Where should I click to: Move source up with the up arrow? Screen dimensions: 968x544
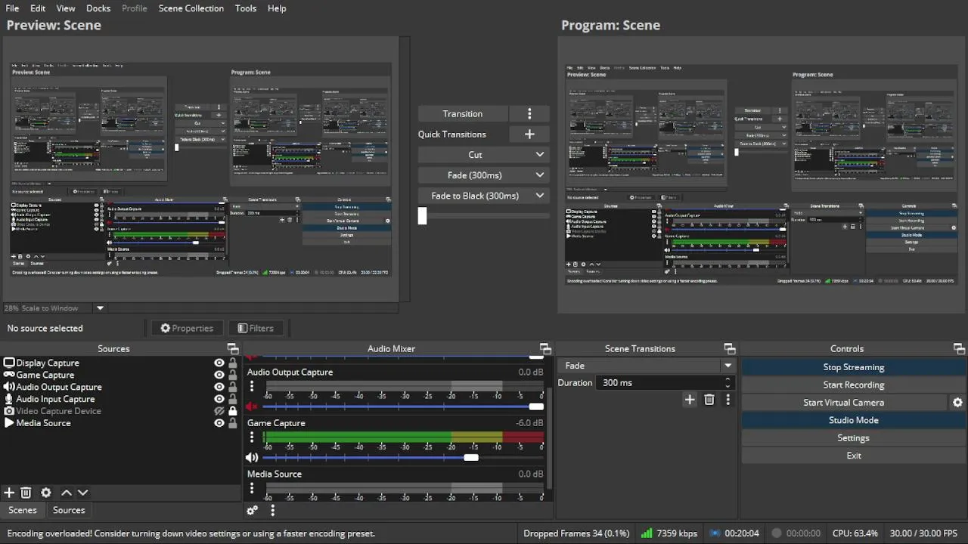coord(67,493)
